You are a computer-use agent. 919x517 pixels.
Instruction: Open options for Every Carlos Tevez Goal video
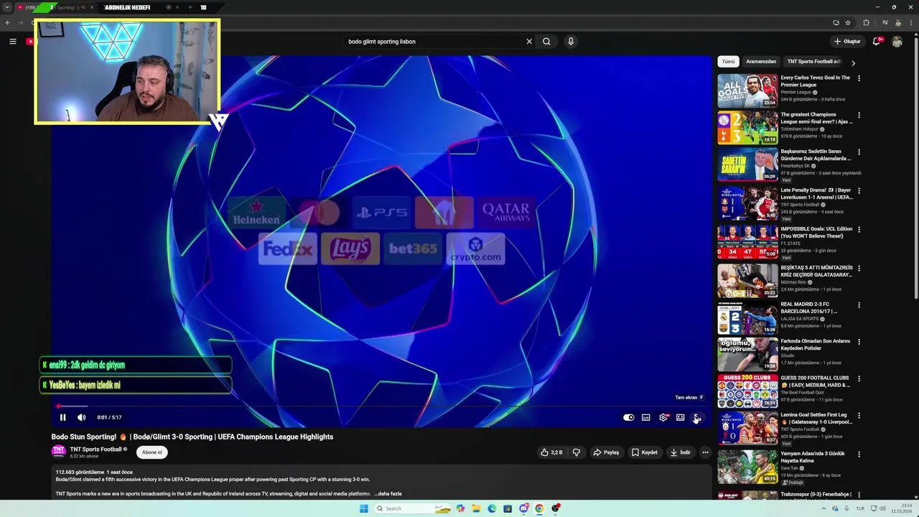[859, 78]
